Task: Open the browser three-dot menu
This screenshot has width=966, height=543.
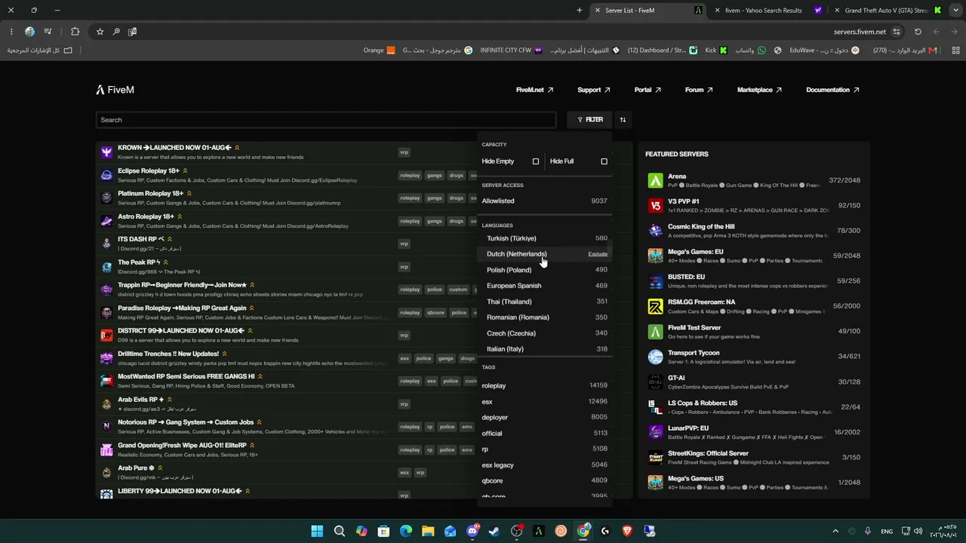Action: point(11,32)
